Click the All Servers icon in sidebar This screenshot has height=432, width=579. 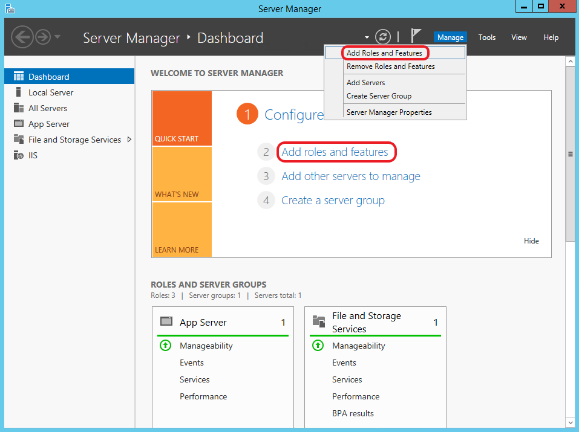19,108
